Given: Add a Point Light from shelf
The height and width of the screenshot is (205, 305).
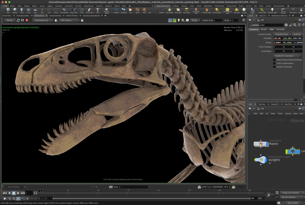Looking at the screenshot, I should tap(169, 10).
